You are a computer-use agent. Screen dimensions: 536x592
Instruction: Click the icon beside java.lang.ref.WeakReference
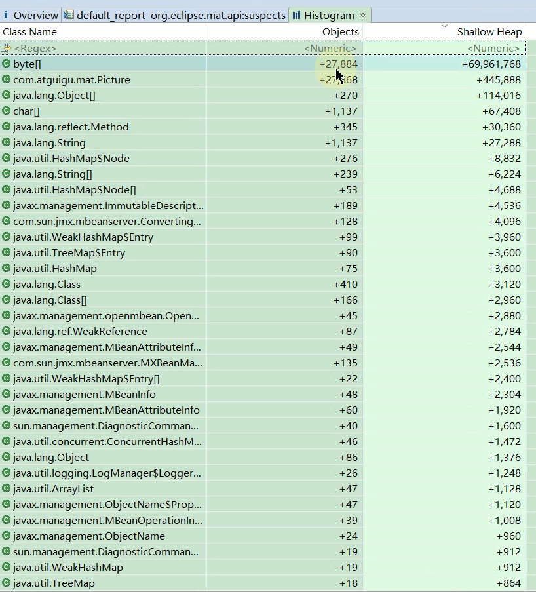(6, 331)
